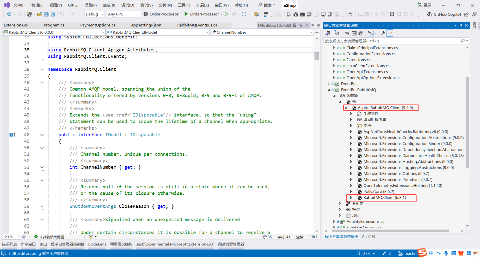
Task: Click the interface implementation glyph at line 48
Action: coord(12,135)
